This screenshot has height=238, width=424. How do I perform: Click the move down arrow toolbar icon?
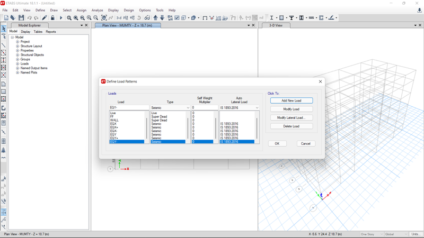162,18
